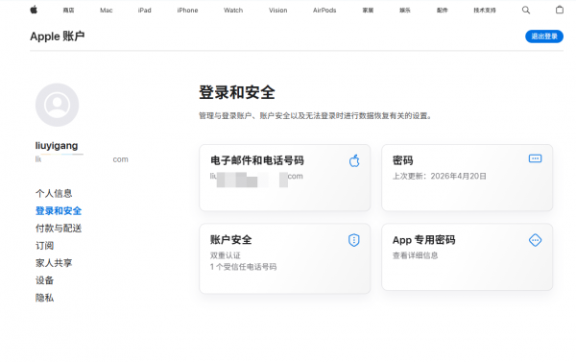Click 上次更新：2026年4月20日 text
576x362 pixels.
[x=440, y=176]
